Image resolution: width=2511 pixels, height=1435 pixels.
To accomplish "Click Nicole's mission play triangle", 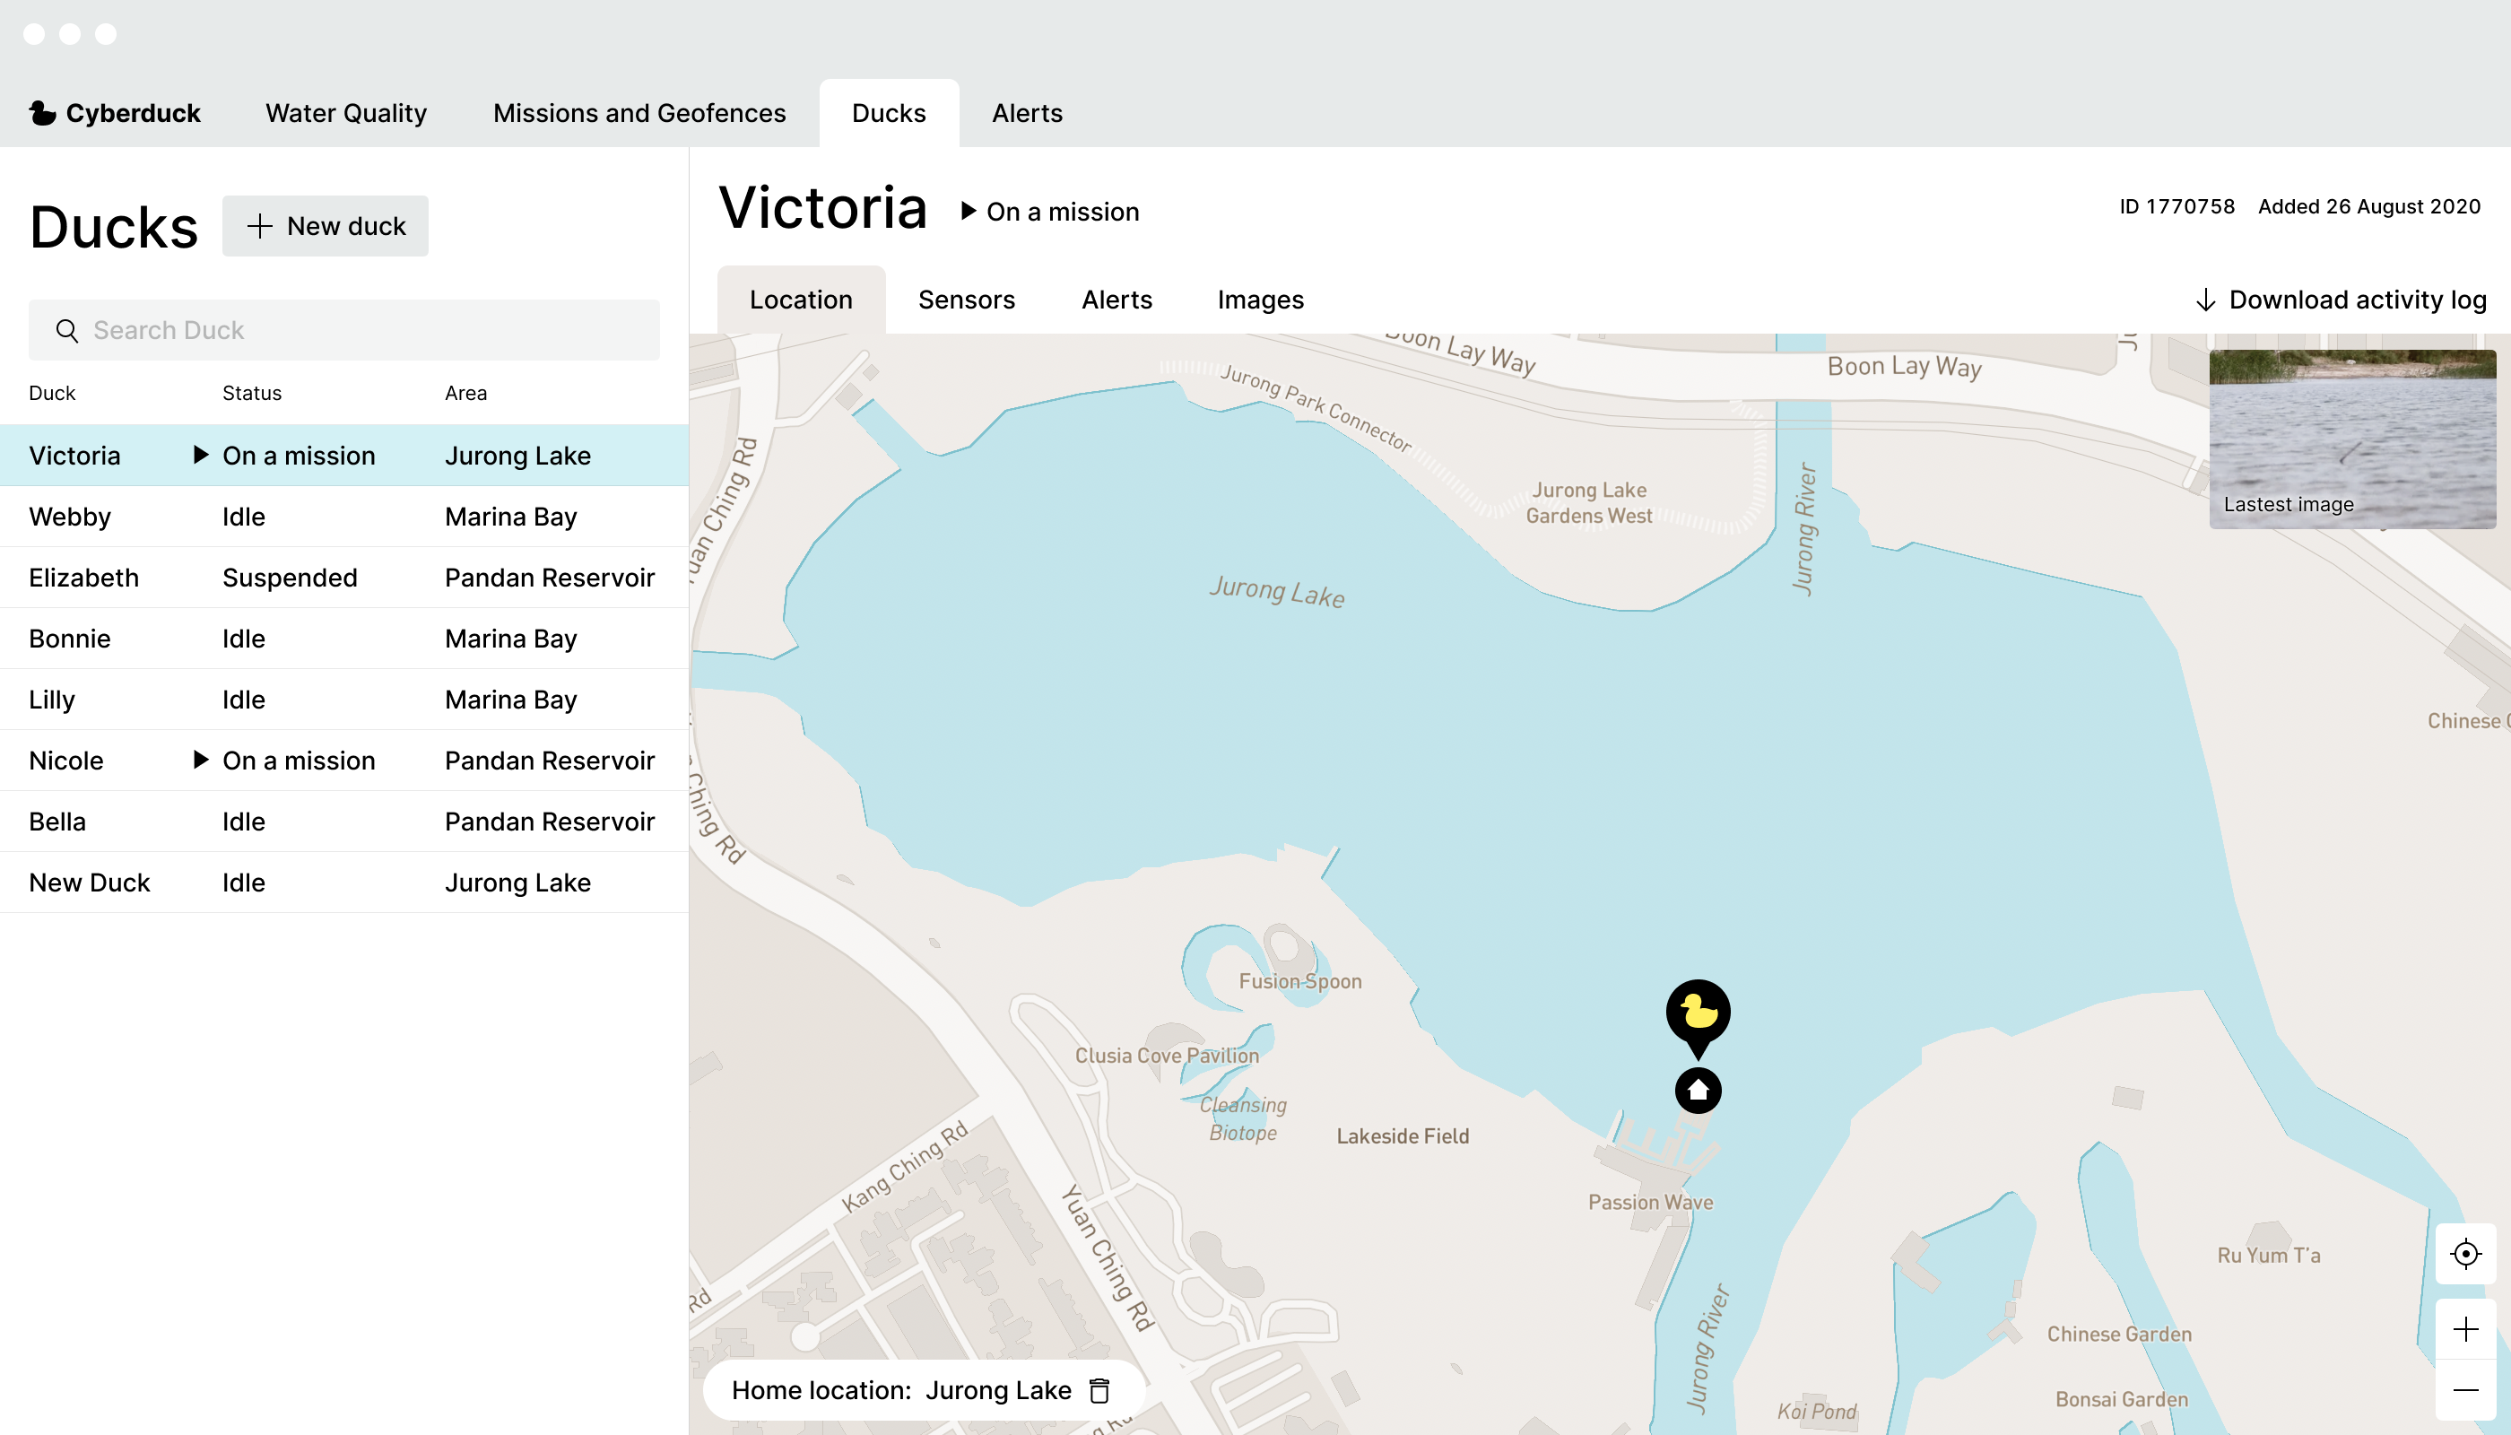I will pyautogui.click(x=201, y=760).
